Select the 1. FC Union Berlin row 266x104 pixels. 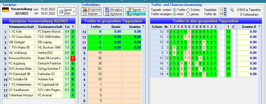tap(39, 37)
